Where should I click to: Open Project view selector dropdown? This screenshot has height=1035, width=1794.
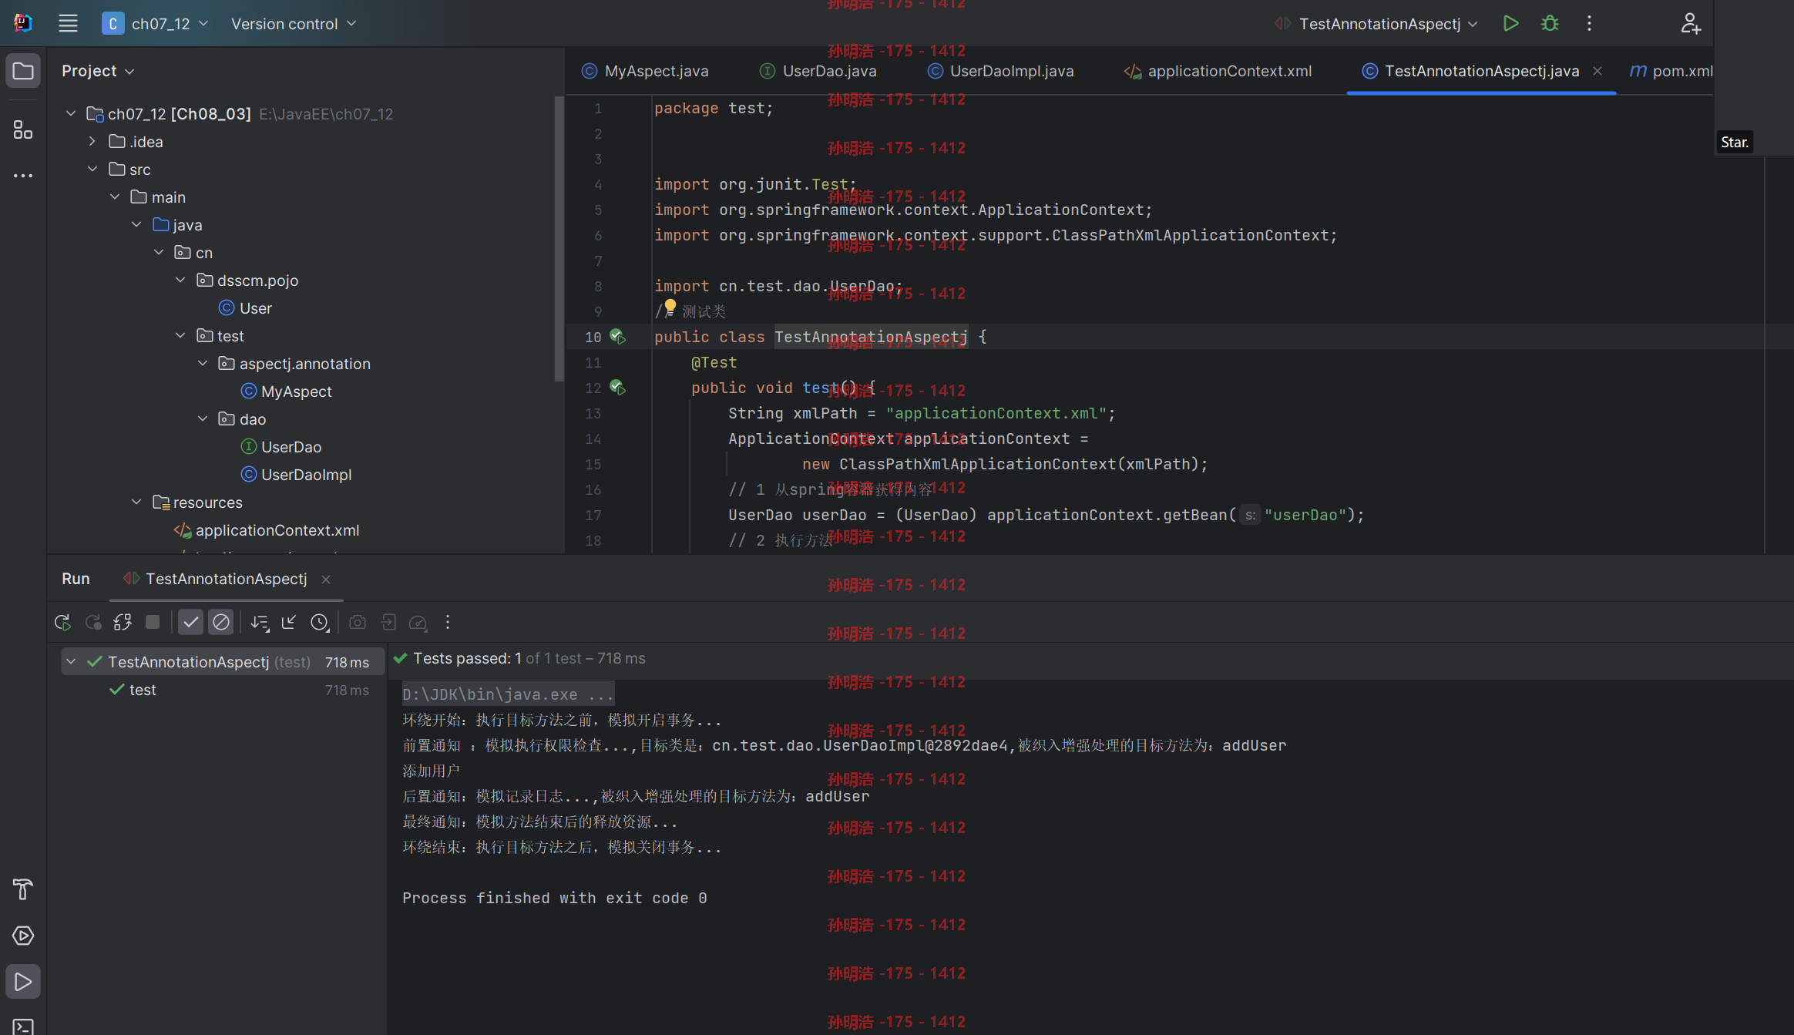[x=99, y=71]
